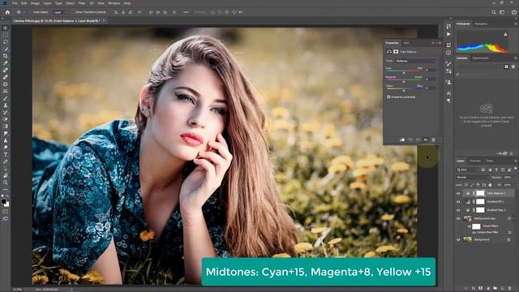Close the Cinema Effects document tab
This screenshot has width=519, height=292.
(x=104, y=21)
